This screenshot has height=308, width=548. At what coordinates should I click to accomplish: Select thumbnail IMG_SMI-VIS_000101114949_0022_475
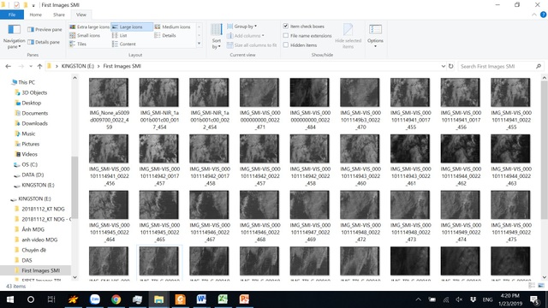(510, 216)
